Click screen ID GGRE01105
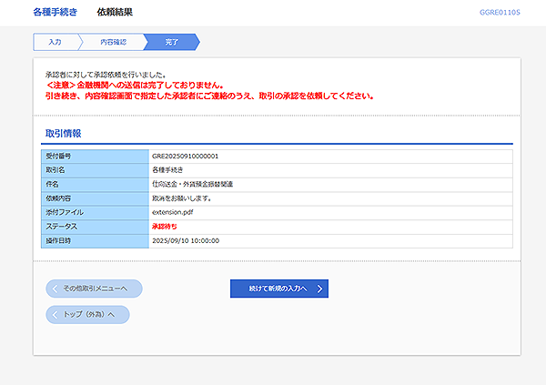Screen dimensions: 546x385 point(500,13)
